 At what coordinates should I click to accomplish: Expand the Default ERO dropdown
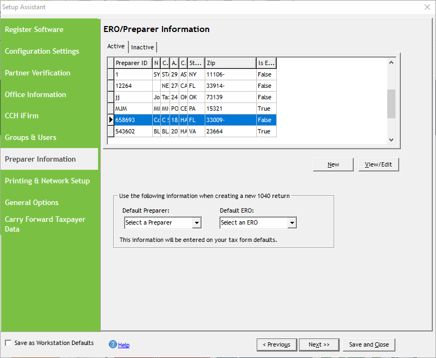click(x=292, y=223)
